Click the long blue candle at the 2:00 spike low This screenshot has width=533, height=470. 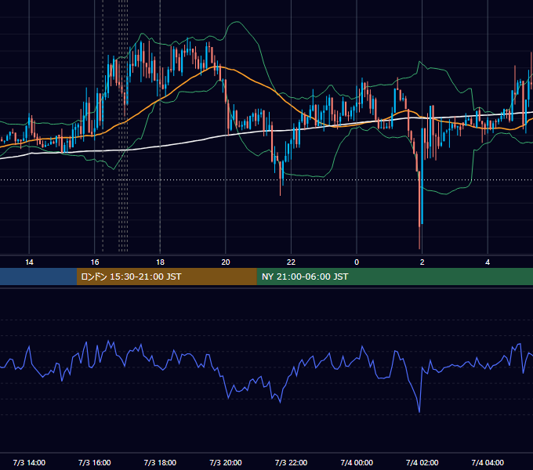tap(422, 176)
